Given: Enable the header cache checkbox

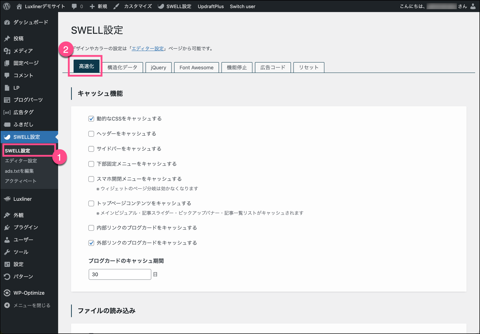Looking at the screenshot, I should click(91, 134).
